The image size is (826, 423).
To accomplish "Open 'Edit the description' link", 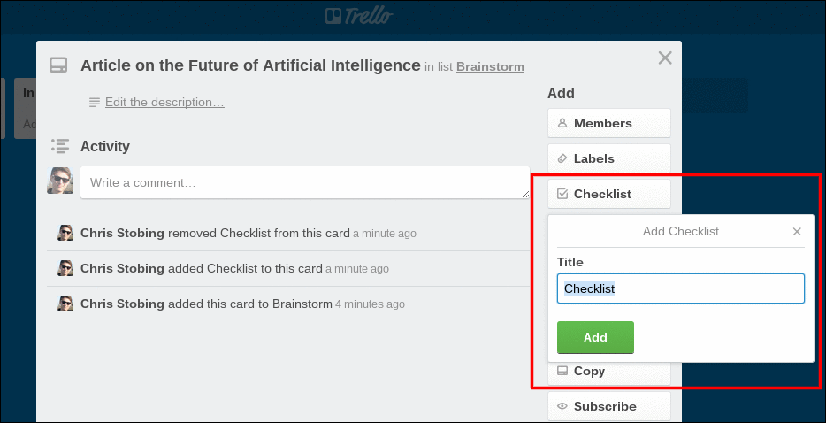I will 164,103.
